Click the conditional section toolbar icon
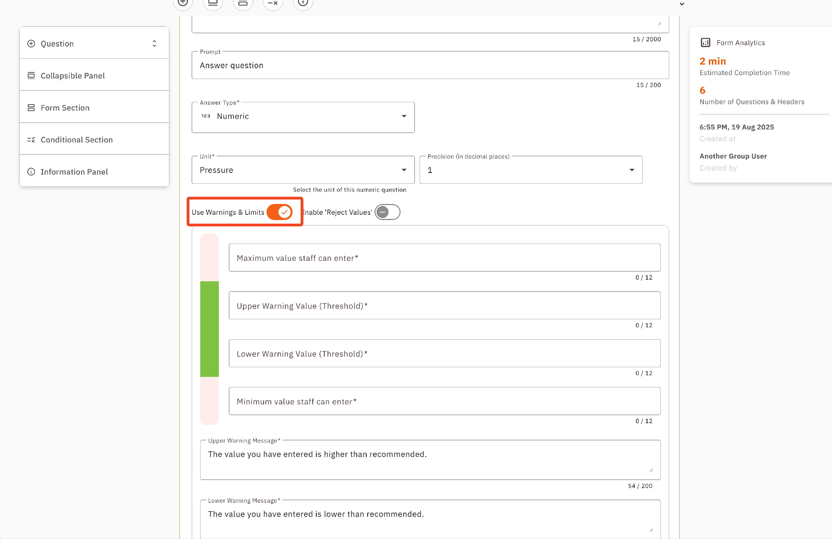This screenshot has height=539, width=832. coord(273,3)
